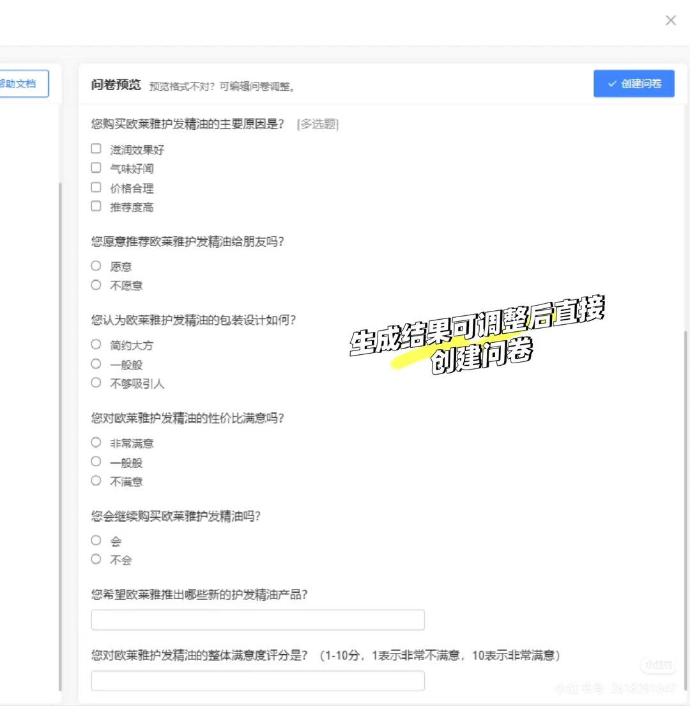This screenshot has width=690, height=706.
Task: Click the 创建问卷 button
Action: point(634,84)
